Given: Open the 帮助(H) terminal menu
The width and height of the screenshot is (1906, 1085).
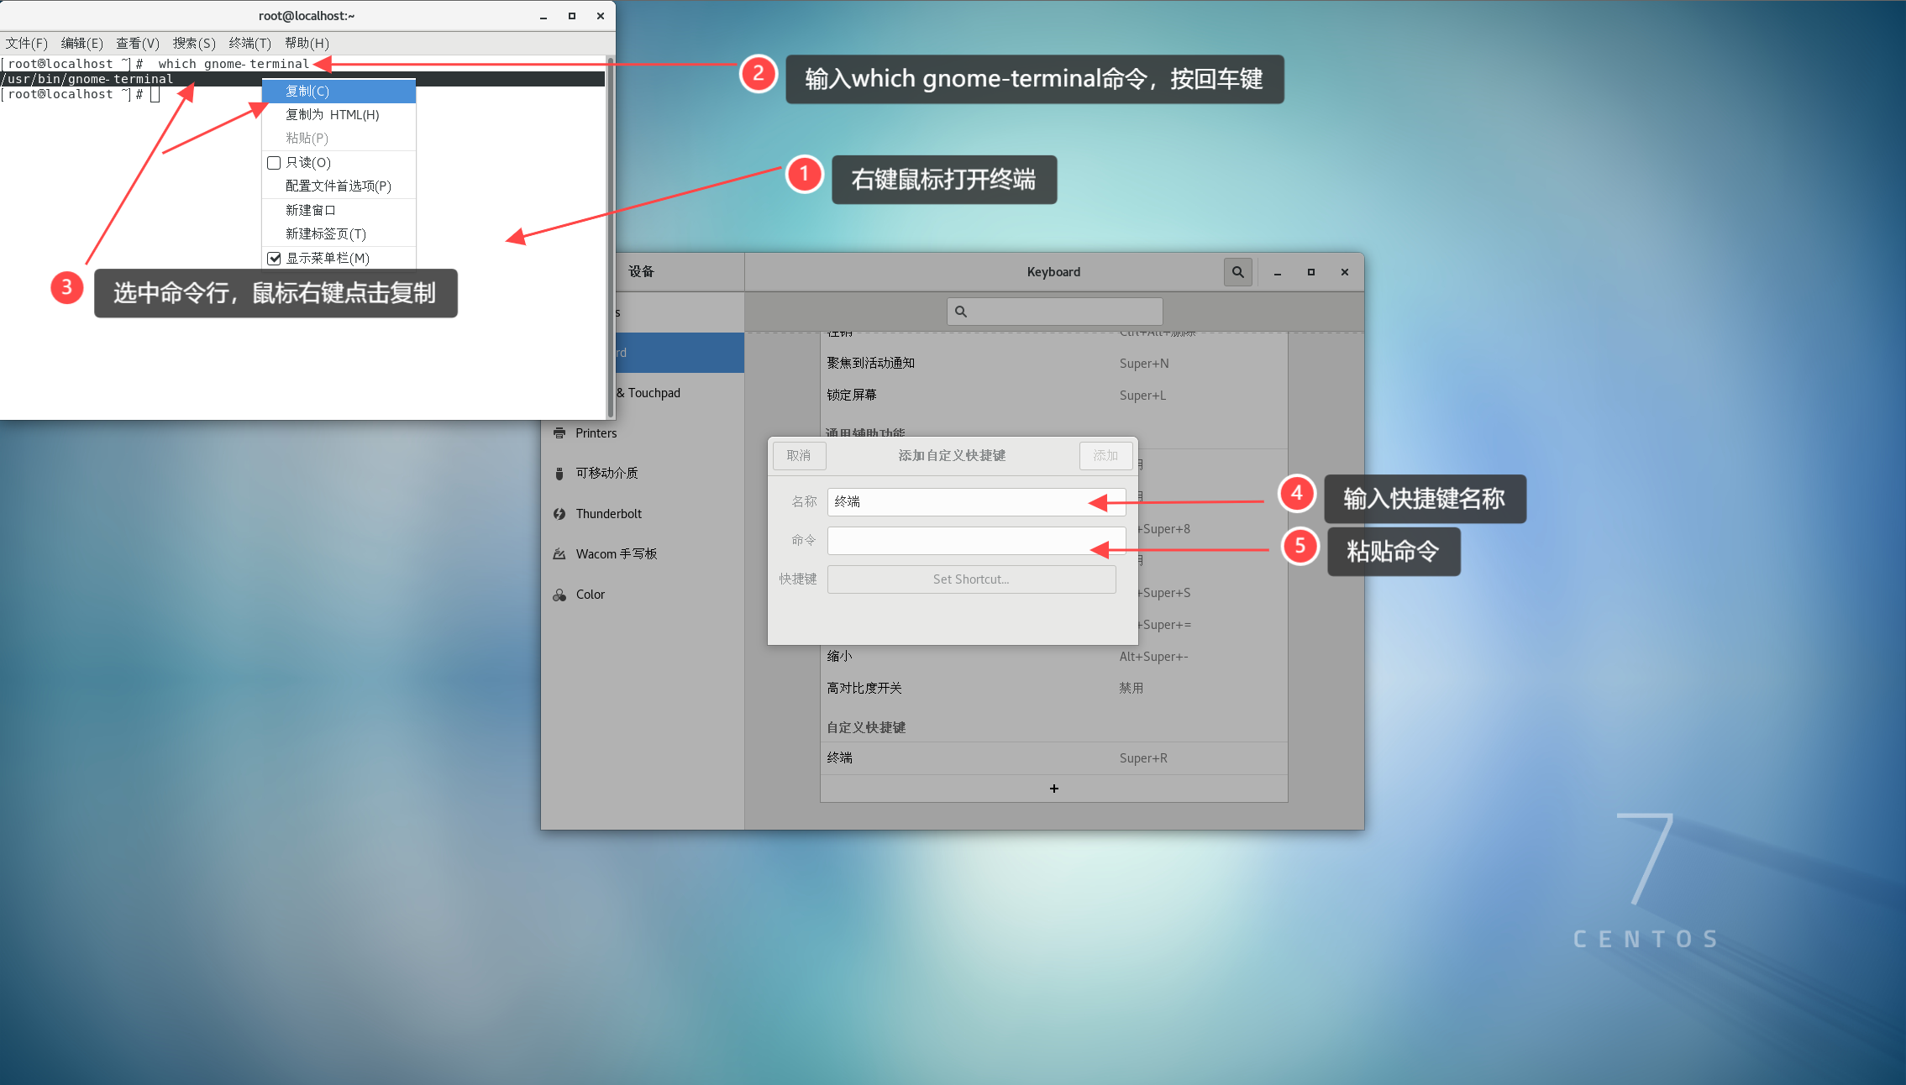Looking at the screenshot, I should coord(307,43).
